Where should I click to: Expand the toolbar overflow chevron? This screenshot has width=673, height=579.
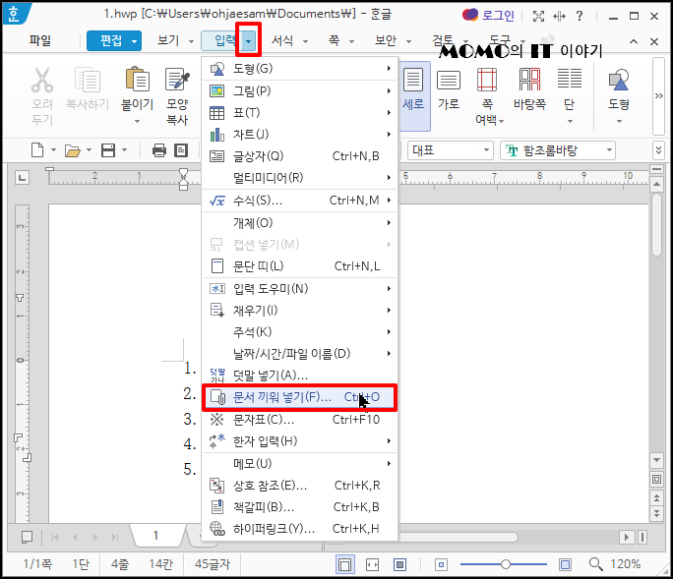(x=659, y=150)
